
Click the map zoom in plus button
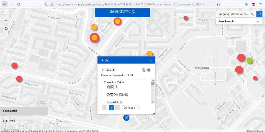tap(6, 14)
